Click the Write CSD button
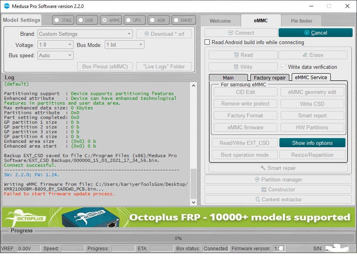 pyautogui.click(x=312, y=104)
